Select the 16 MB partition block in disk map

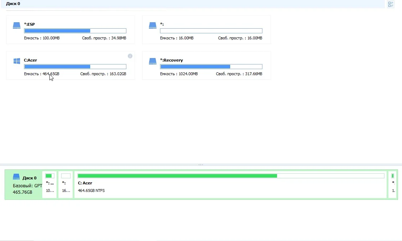pyautogui.click(x=66, y=184)
